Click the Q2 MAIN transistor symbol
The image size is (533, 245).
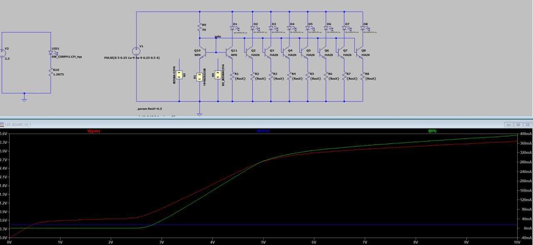[x=249, y=52]
